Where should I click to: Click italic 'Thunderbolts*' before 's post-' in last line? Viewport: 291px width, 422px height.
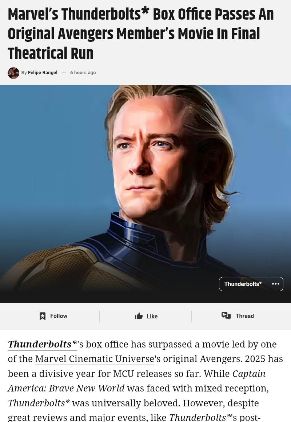(201, 417)
